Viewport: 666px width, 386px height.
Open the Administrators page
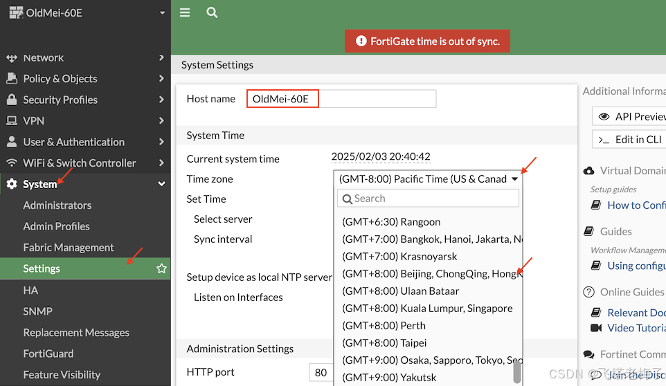[x=57, y=205]
